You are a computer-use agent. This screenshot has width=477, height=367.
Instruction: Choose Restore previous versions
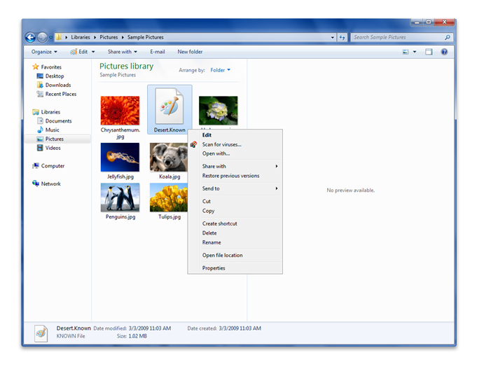point(235,176)
